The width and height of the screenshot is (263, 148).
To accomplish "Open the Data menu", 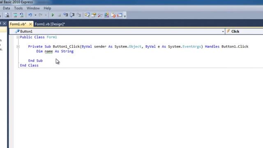I will (x=7, y=8).
